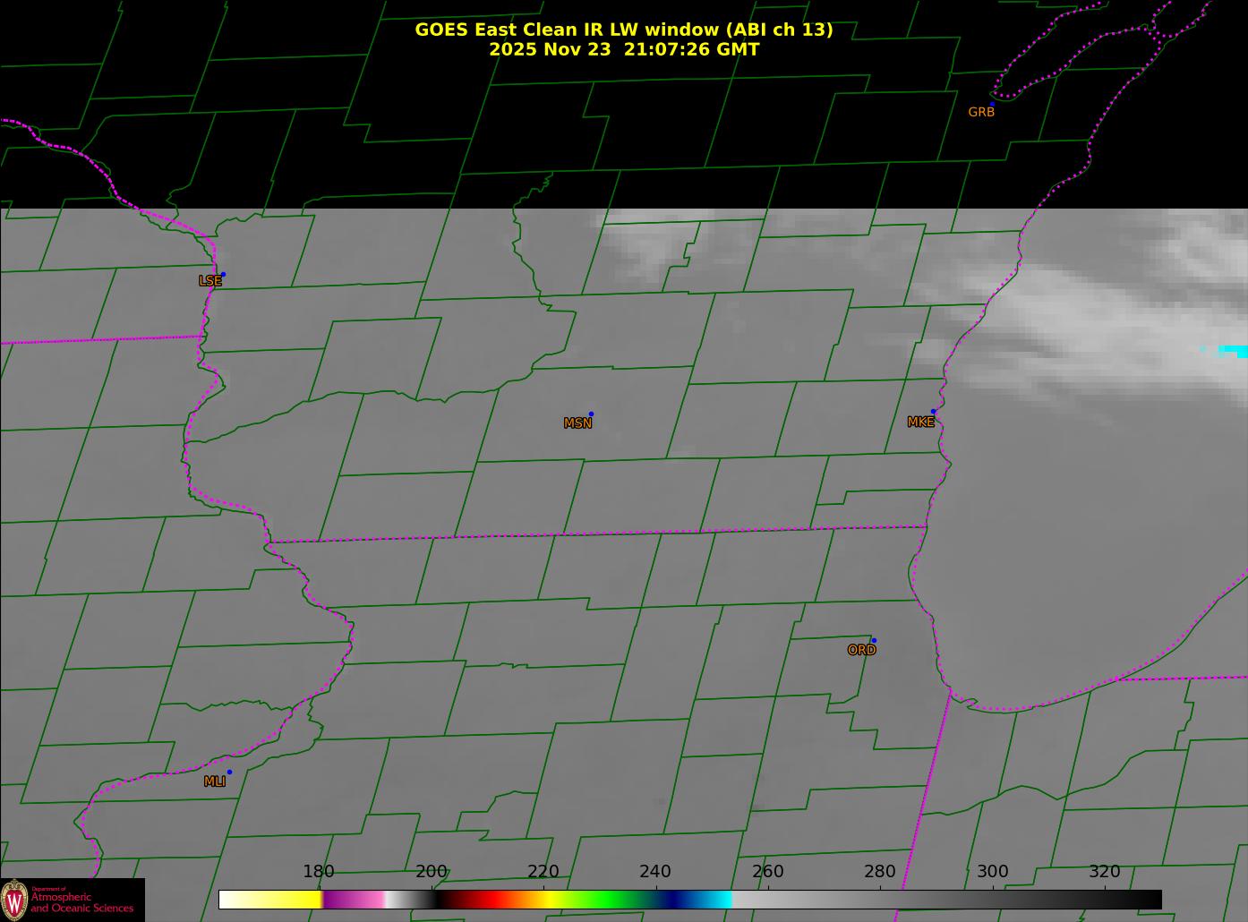The image size is (1248, 922).
Task: Pick the ORD station label
Action: 861,651
